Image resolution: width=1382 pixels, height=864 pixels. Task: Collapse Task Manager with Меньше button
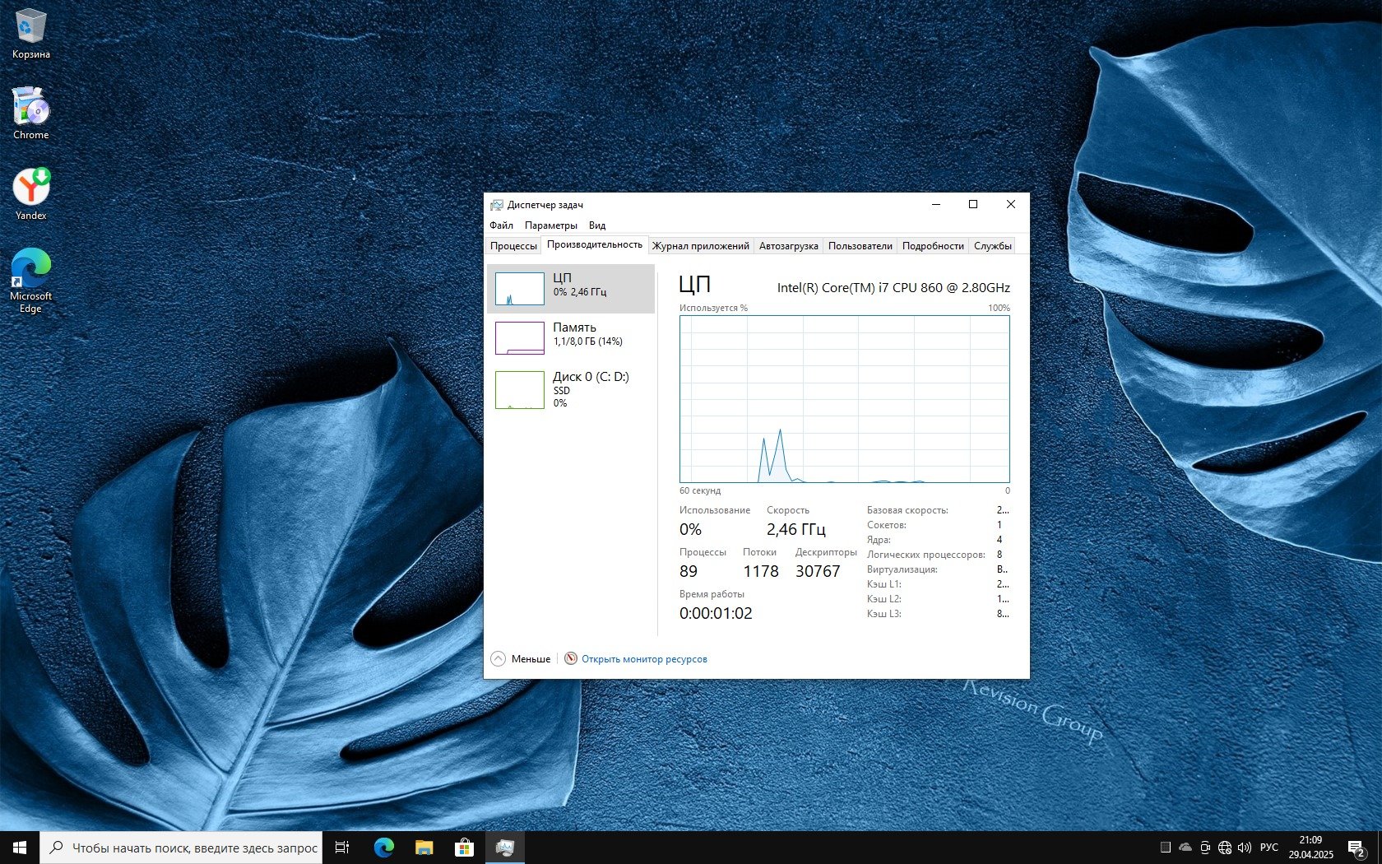[521, 659]
